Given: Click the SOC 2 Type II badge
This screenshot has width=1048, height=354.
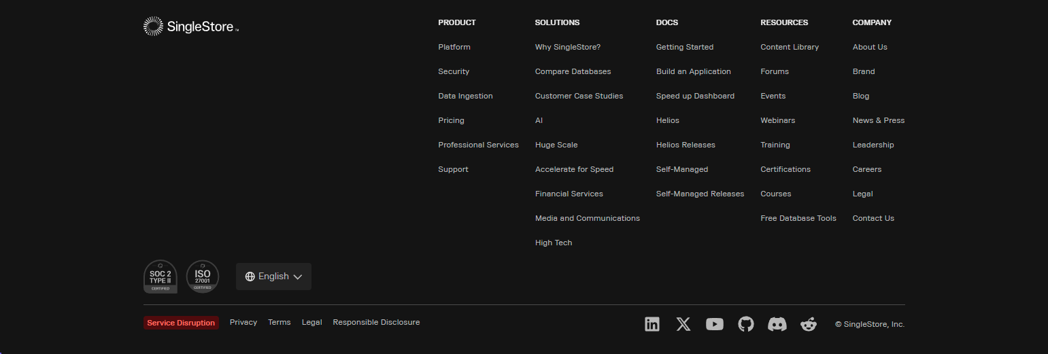Looking at the screenshot, I should (x=160, y=277).
